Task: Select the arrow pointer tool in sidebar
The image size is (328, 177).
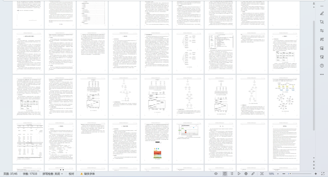Action: click(322, 22)
